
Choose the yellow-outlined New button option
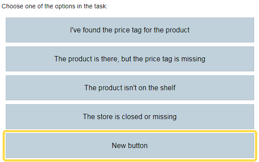coord(130,145)
